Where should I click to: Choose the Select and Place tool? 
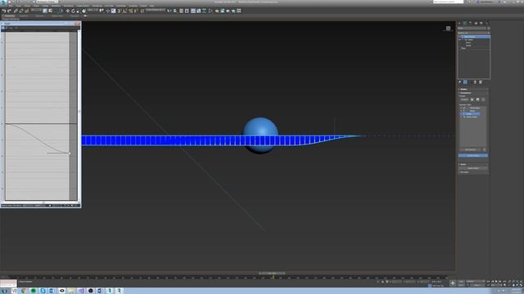point(84,11)
